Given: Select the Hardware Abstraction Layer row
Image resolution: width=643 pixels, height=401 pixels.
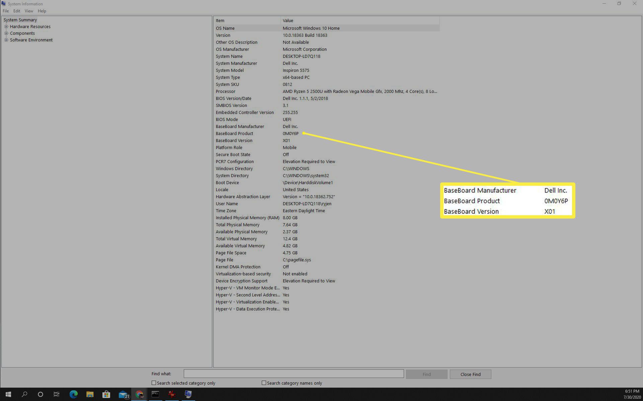Looking at the screenshot, I should coord(327,196).
